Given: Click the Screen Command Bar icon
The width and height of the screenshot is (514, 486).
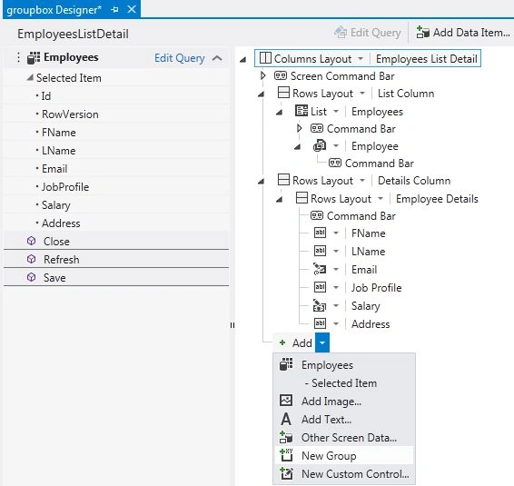Looking at the screenshot, I should [281, 75].
